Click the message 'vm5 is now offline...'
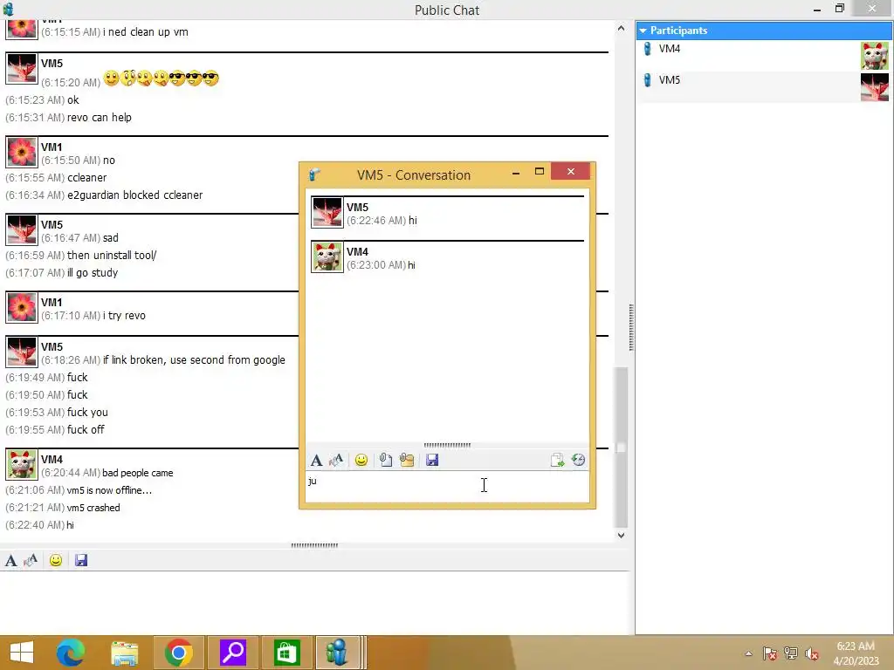The height and width of the screenshot is (670, 894). 109,490
